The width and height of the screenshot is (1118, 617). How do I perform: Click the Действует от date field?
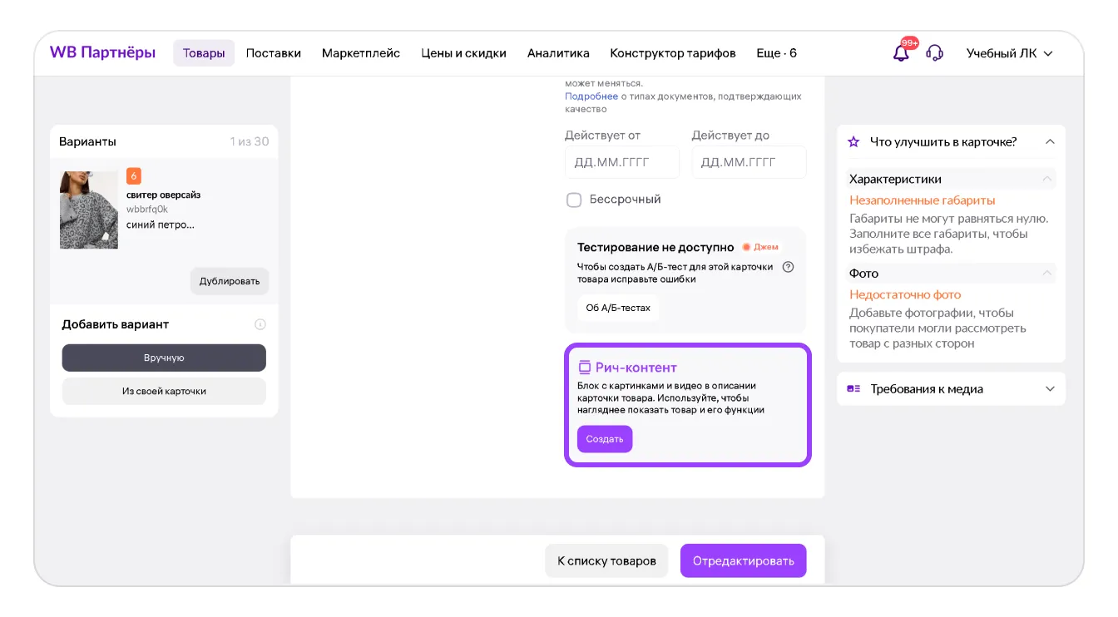click(621, 162)
